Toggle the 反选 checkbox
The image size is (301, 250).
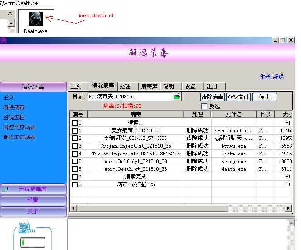(x=204, y=106)
